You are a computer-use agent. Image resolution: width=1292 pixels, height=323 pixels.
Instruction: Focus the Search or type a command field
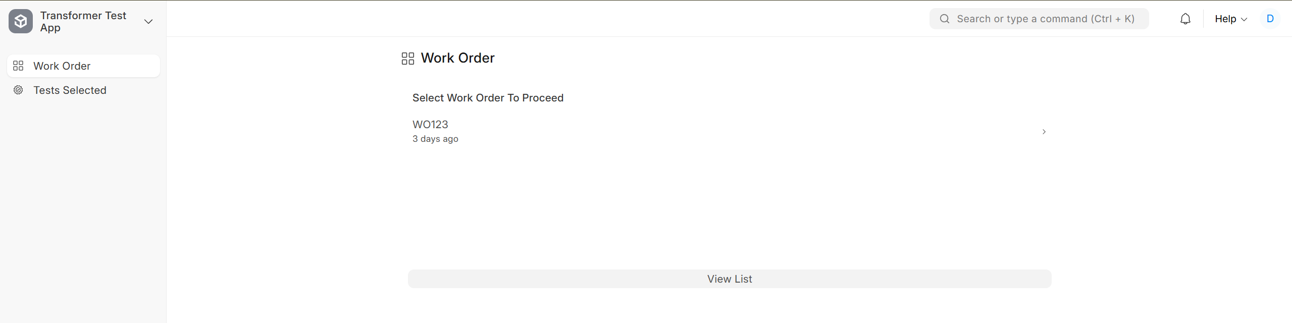pos(1039,19)
